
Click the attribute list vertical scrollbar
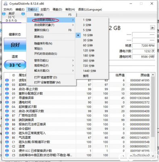153,115
